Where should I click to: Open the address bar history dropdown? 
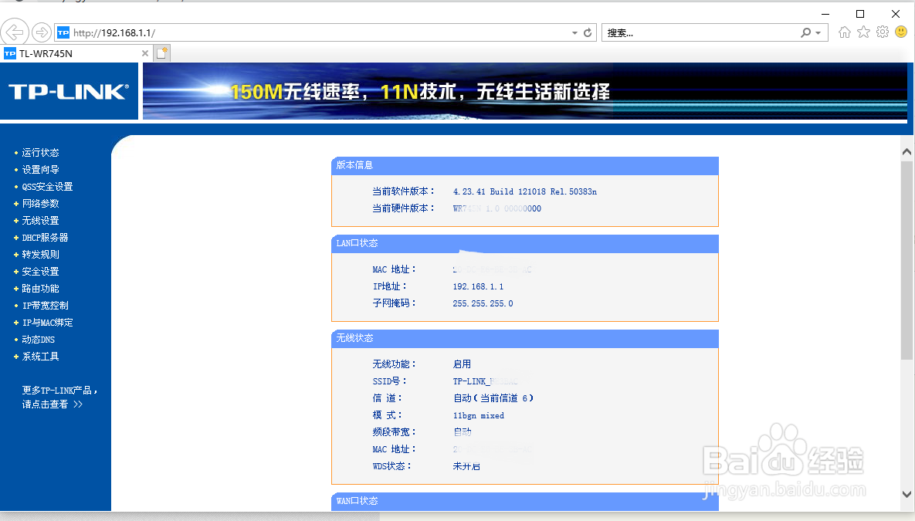(x=573, y=32)
